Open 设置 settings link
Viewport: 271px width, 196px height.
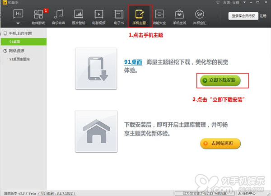point(236,2)
